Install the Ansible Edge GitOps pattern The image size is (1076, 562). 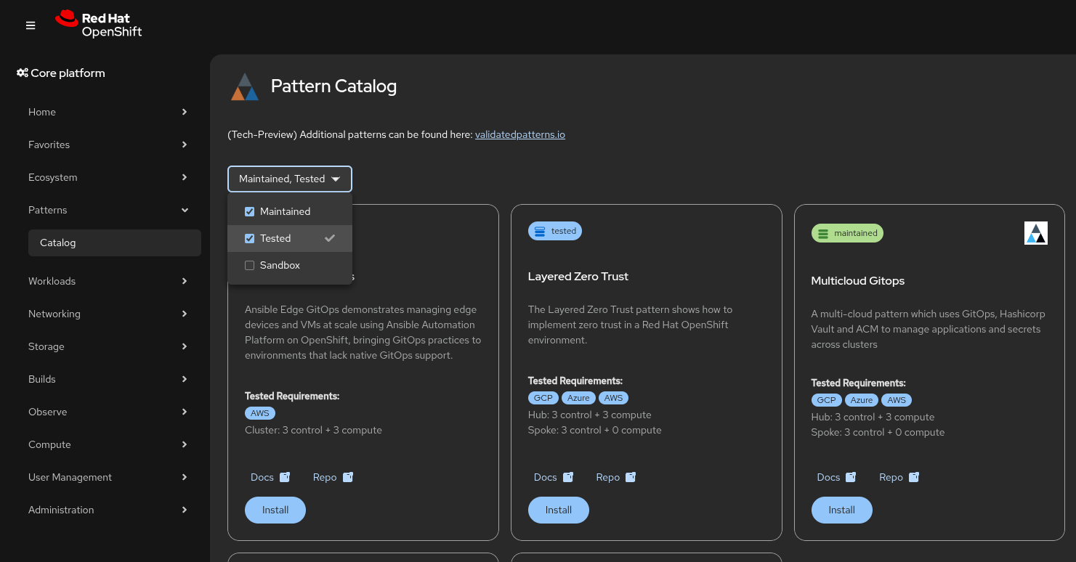[x=275, y=510]
